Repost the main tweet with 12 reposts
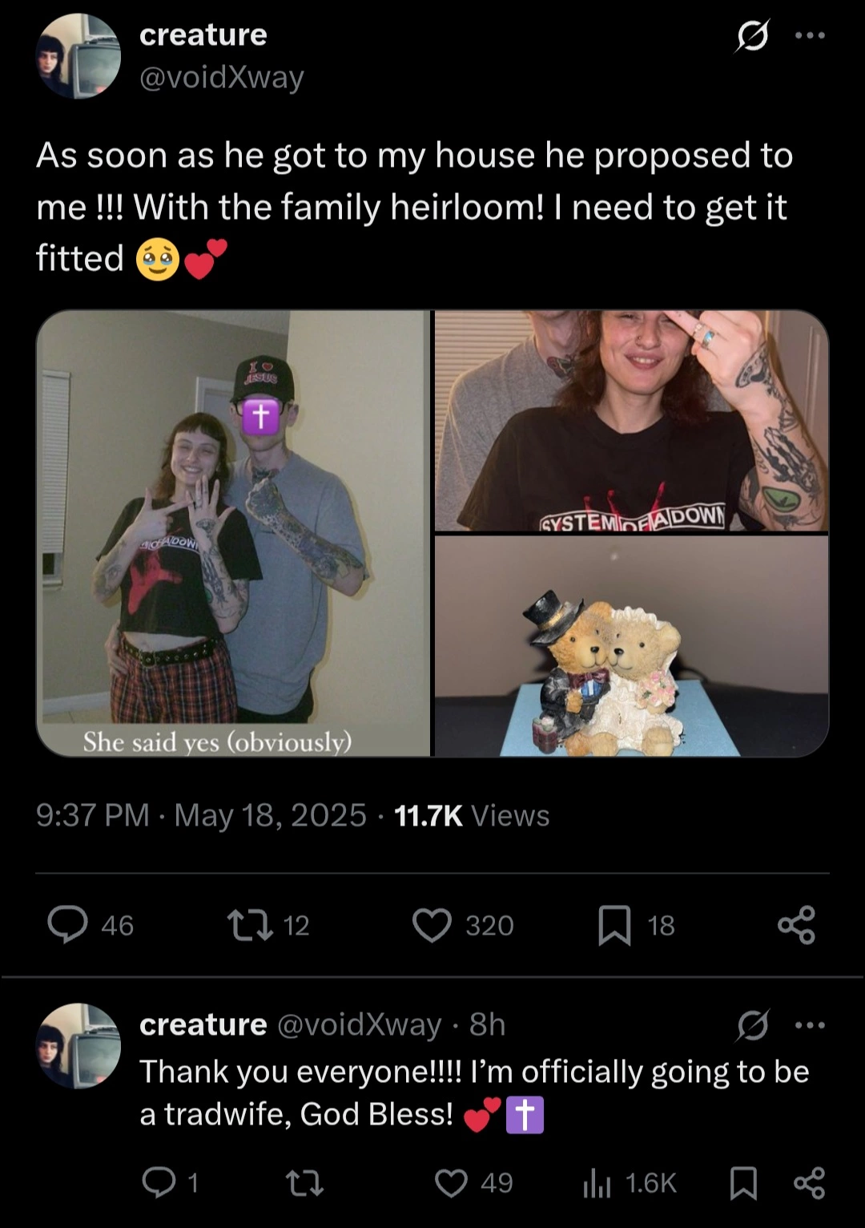The image size is (865, 1228). (250, 925)
